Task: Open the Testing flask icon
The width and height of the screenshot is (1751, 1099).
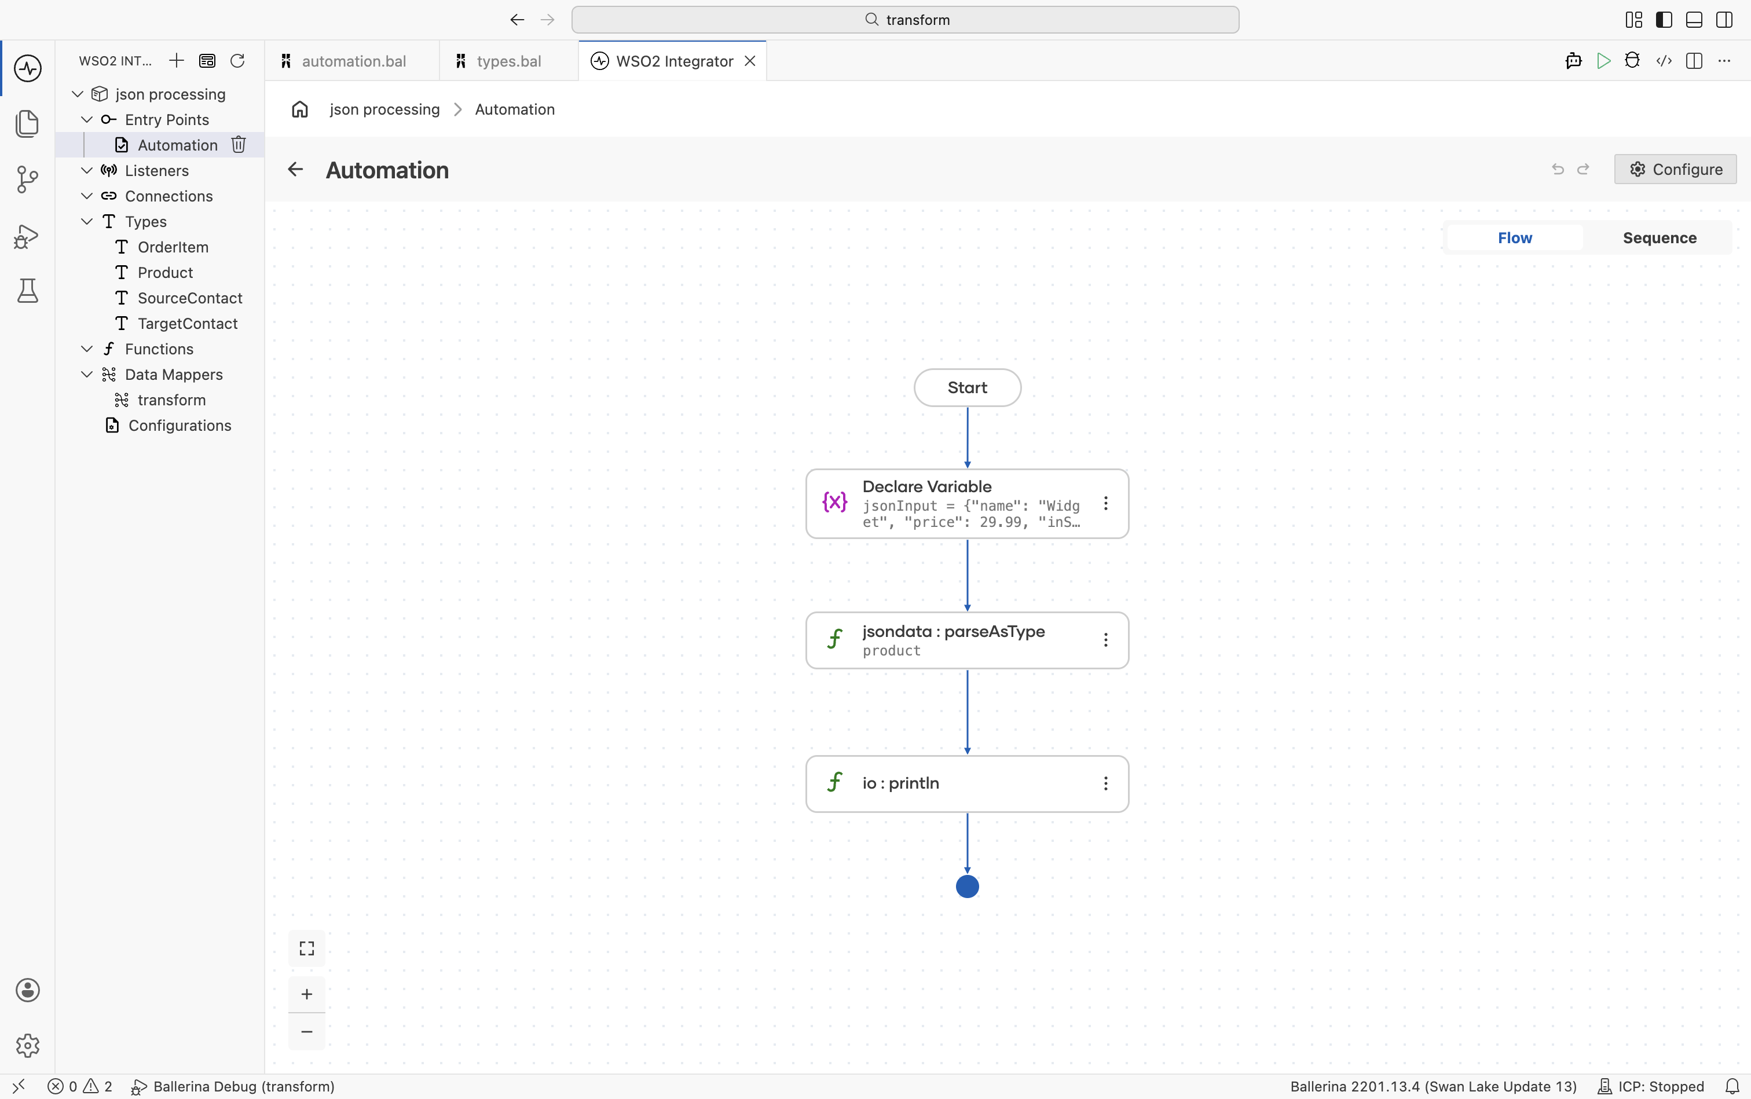Action: pos(28,291)
